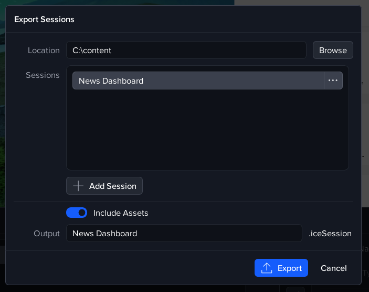Click the separator line above Include Assets
Image resolution: width=369 pixels, height=292 pixels.
183,201
